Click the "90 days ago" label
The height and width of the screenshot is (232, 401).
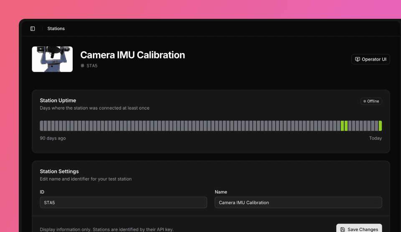53,138
